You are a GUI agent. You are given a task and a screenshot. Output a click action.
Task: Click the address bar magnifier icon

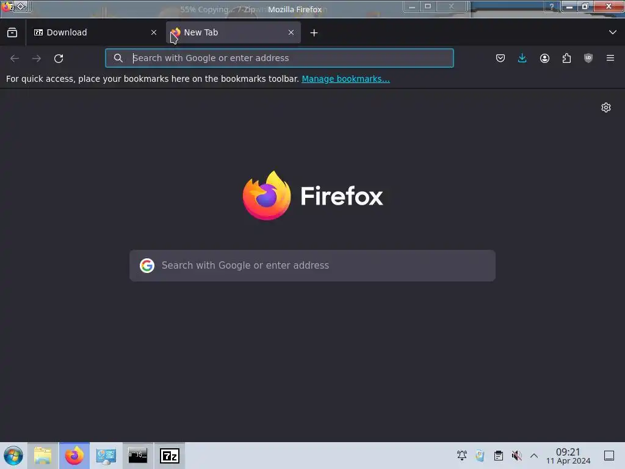coord(118,58)
